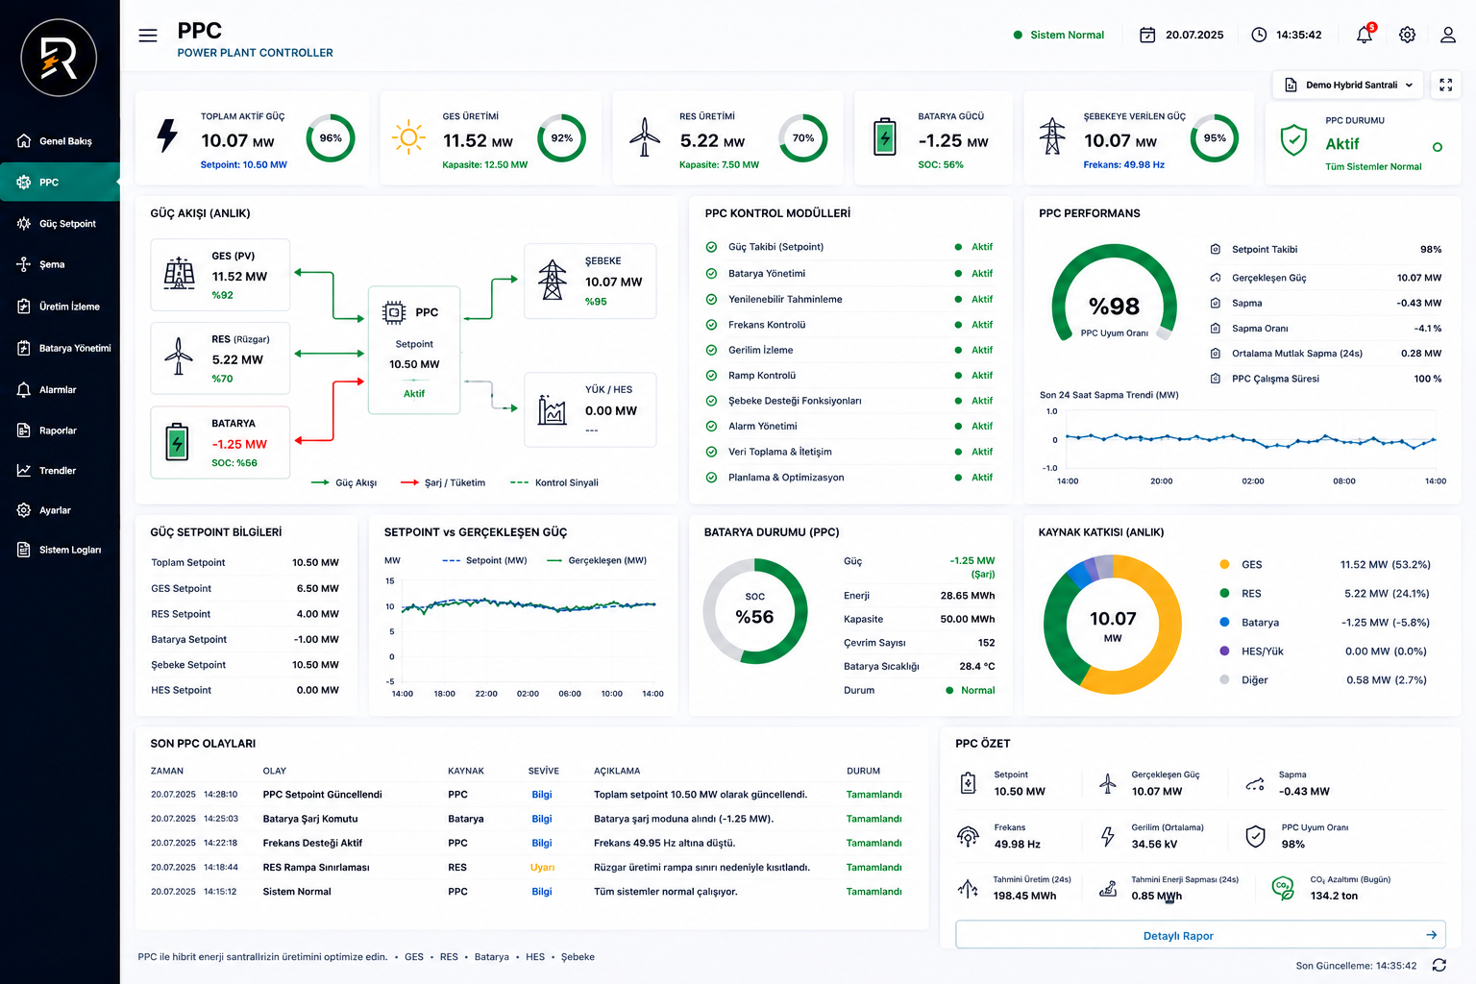The width and height of the screenshot is (1476, 984).
Task: Open settings gear in header
Action: (1407, 35)
